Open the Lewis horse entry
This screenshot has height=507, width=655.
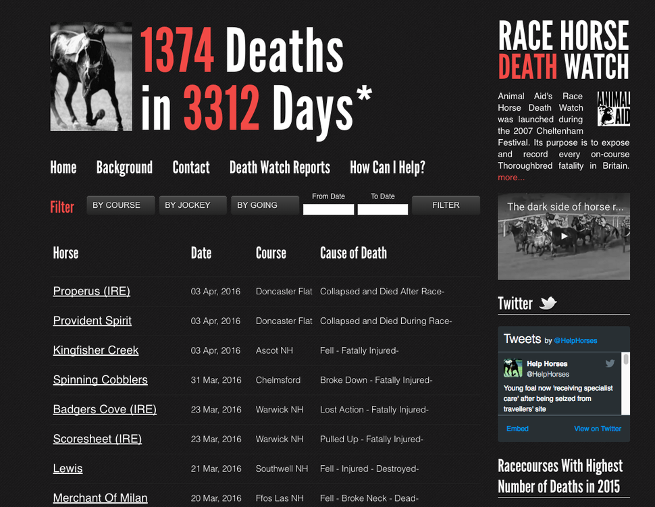68,468
